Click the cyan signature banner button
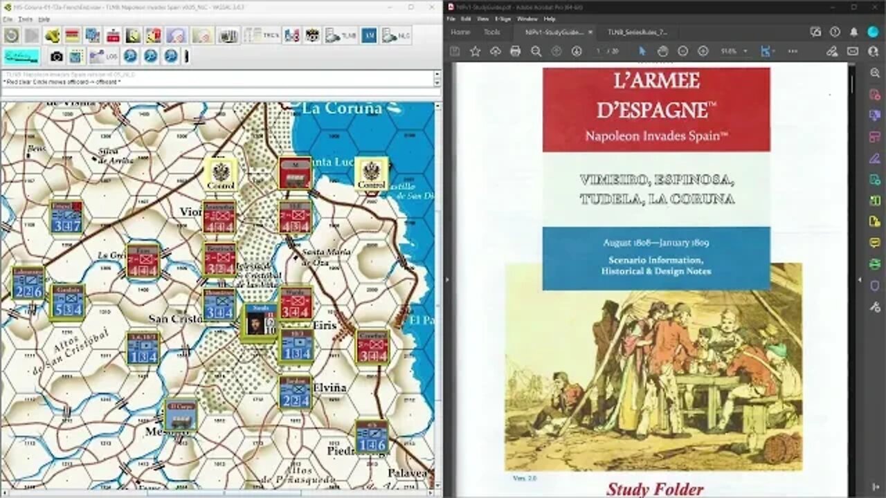Screen dimensions: 886x498 (21, 56)
